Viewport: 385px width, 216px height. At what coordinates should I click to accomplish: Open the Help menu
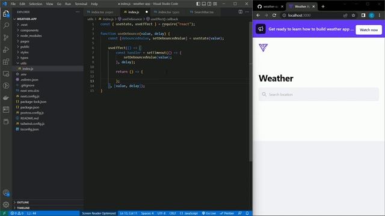coord(94,4)
